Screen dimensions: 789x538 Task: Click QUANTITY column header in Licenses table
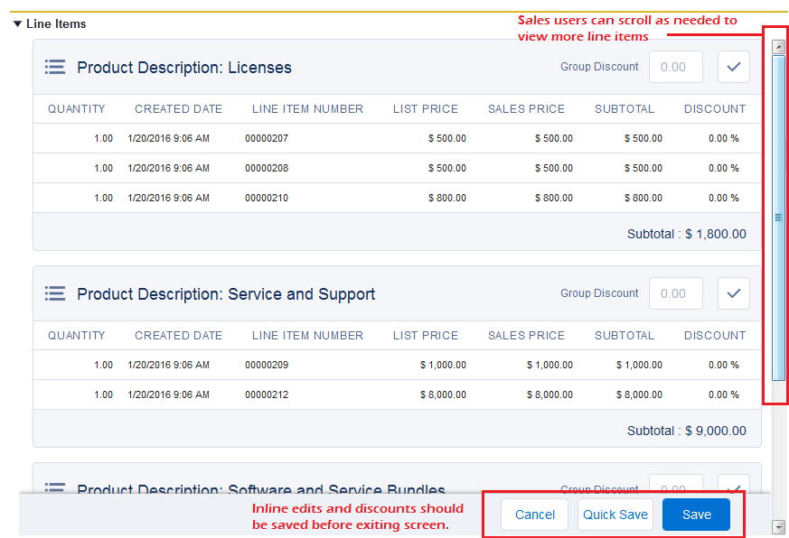pyautogui.click(x=77, y=108)
